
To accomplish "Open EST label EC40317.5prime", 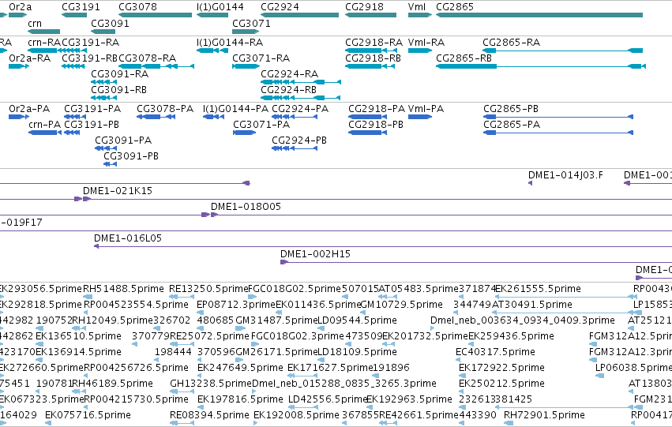I will point(495,351).
